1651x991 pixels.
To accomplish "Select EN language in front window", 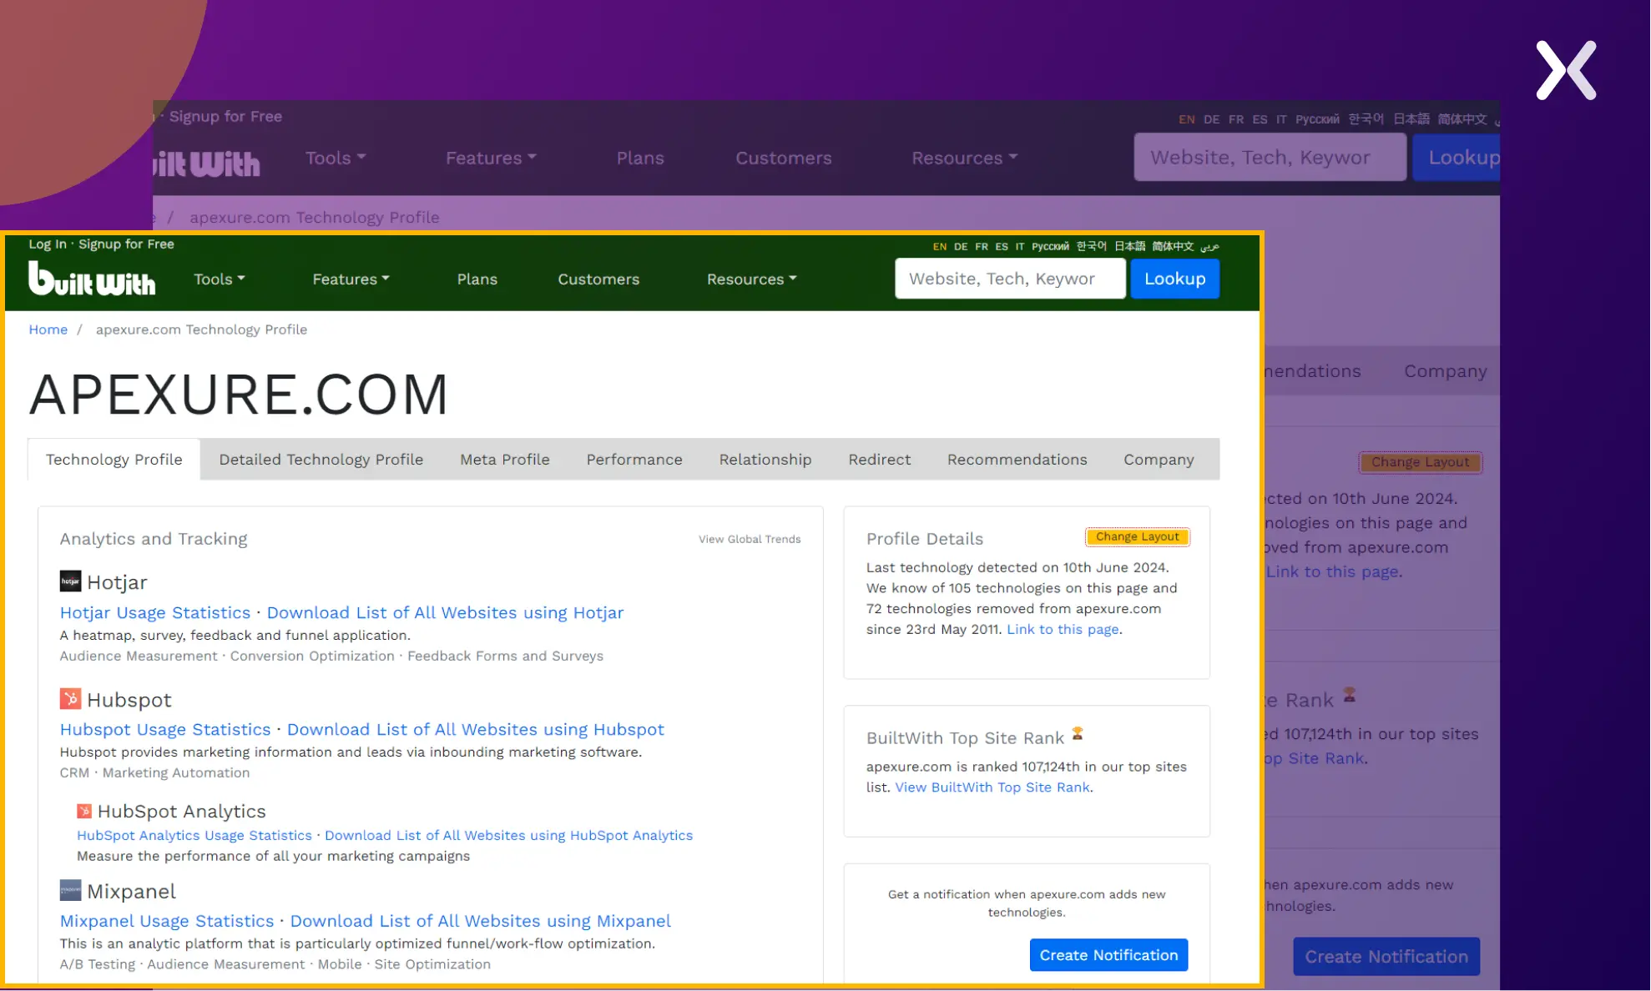I will 940,247.
